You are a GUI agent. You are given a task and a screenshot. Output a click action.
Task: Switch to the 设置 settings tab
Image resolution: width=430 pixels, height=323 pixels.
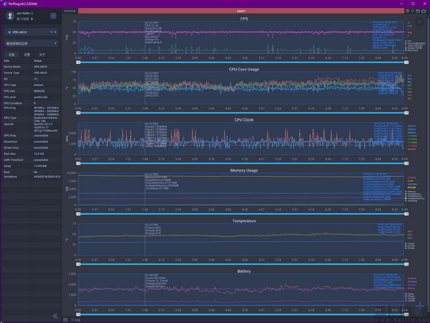[27, 54]
